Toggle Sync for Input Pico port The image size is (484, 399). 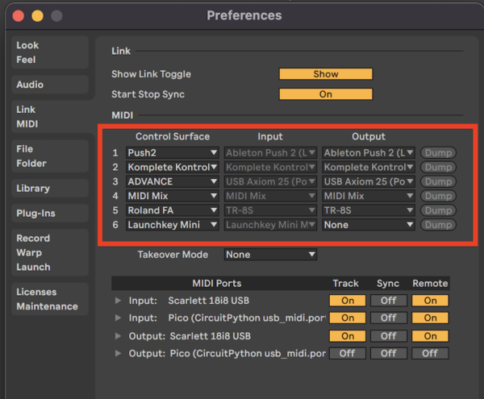tap(389, 318)
